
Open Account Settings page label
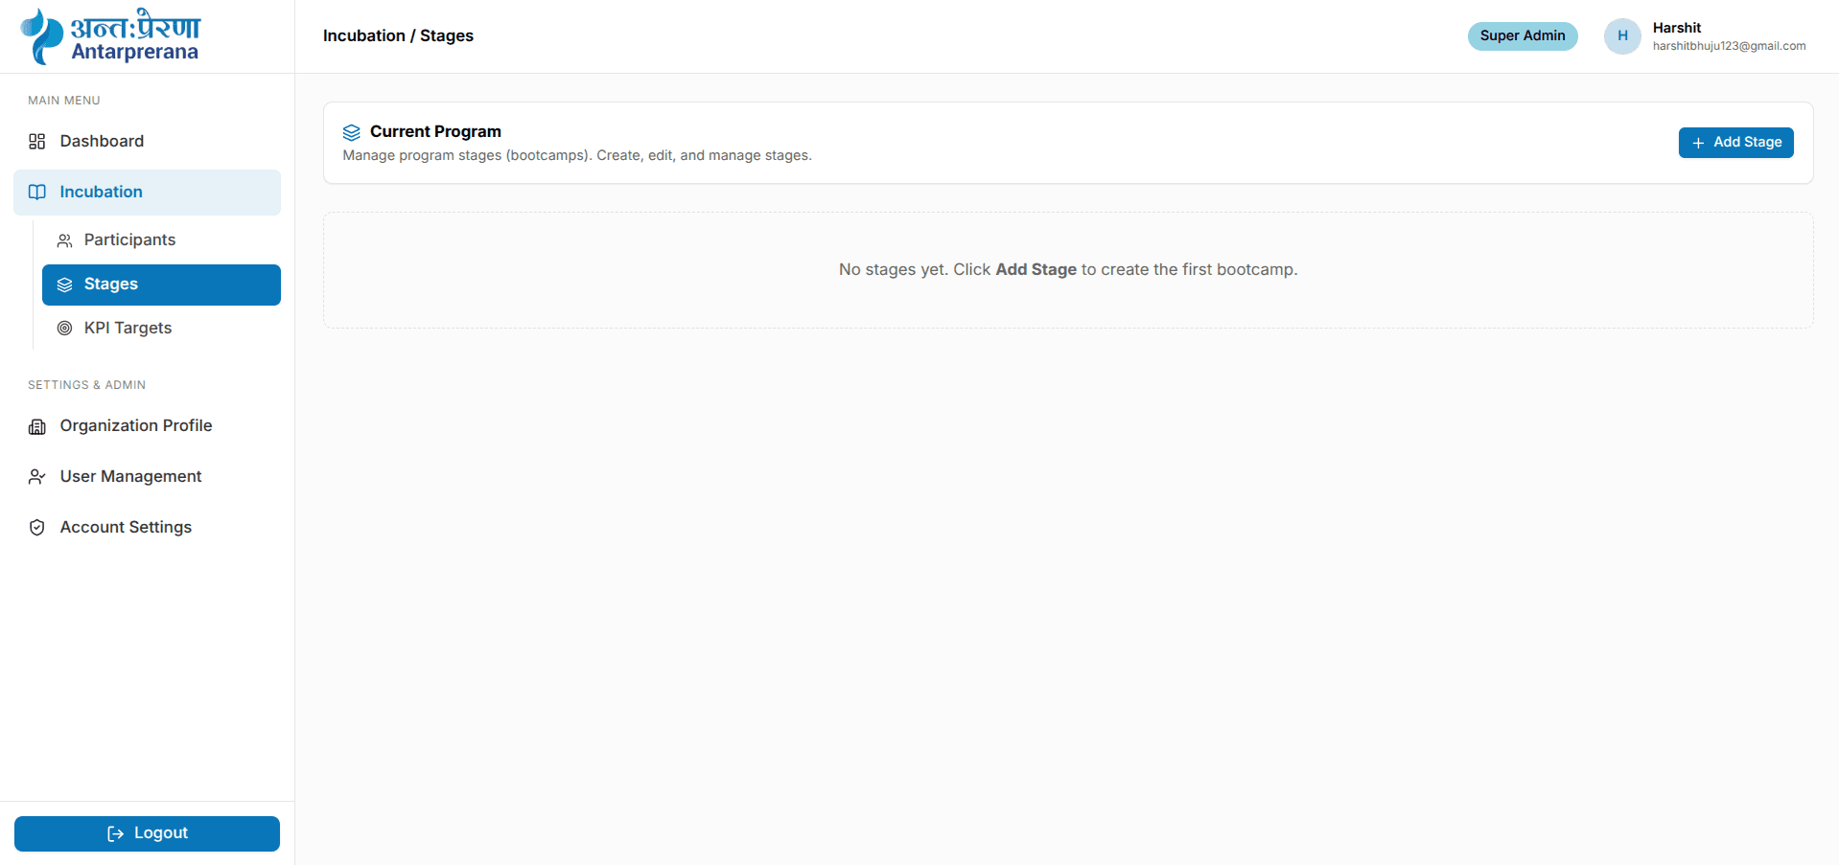point(126,528)
